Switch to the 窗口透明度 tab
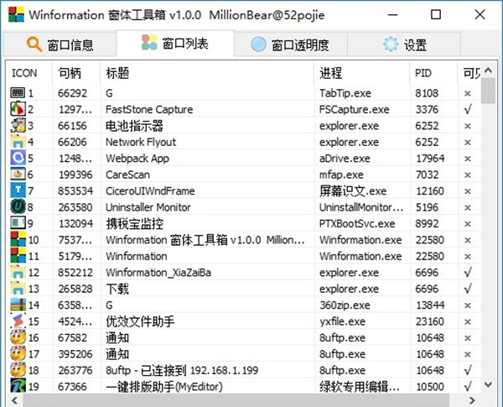This screenshot has height=407, width=503. pos(291,44)
